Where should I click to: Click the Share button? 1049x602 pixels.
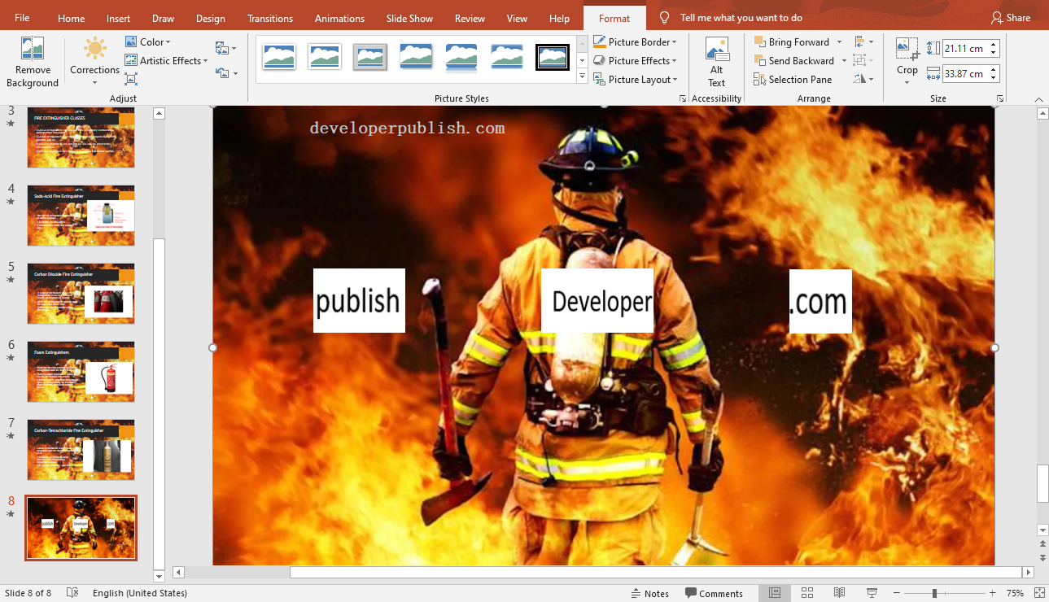pyautogui.click(x=1010, y=18)
